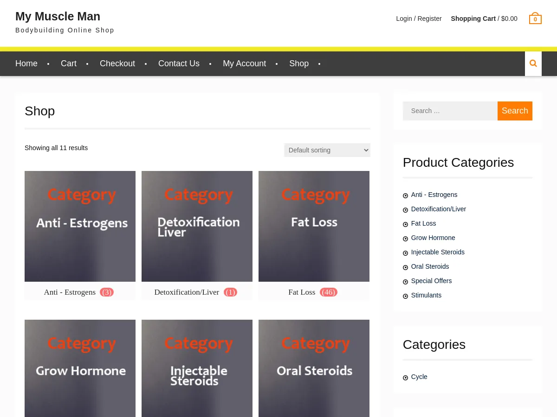Open the Default sorting dropdown
The image size is (557, 417).
pyautogui.click(x=327, y=150)
